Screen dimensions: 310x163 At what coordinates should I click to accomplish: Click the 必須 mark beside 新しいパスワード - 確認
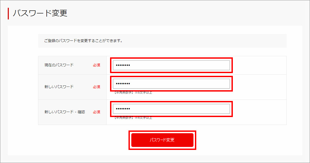[x=97, y=112]
